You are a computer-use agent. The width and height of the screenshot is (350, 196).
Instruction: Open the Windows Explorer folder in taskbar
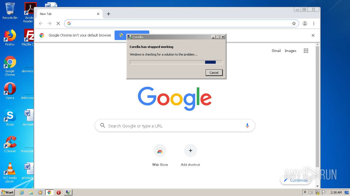31,192
